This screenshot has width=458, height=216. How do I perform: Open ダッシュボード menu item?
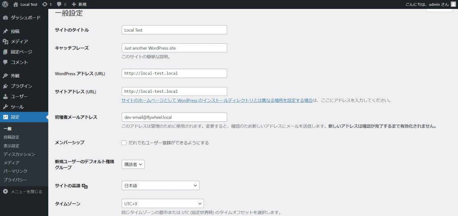click(24, 18)
